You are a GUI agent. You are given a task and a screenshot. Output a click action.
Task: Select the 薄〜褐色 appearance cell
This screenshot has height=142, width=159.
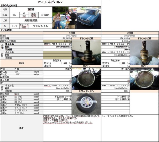(116, 69)
